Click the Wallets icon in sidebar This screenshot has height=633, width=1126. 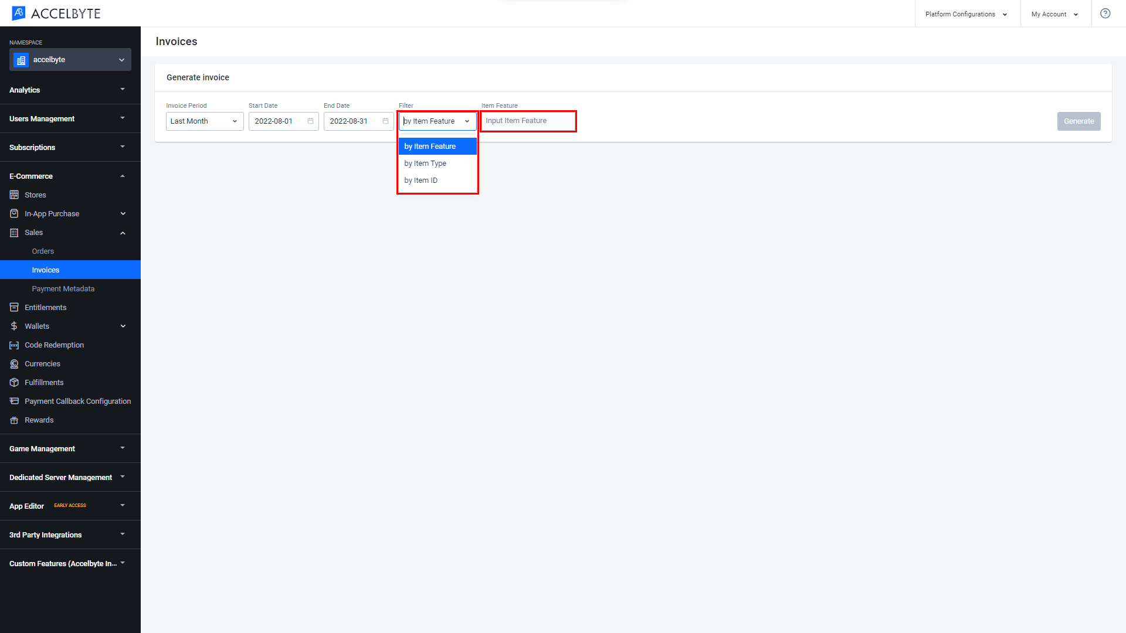(x=14, y=326)
